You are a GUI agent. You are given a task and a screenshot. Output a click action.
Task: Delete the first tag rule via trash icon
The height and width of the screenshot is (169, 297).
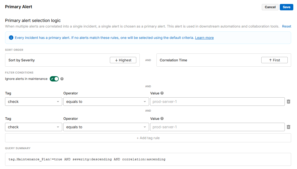[x=289, y=102]
